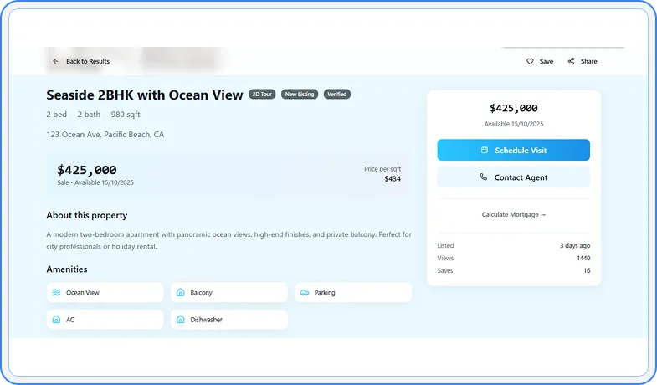Click the 123 Ocean Ave address
The width and height of the screenshot is (657, 385).
point(105,134)
